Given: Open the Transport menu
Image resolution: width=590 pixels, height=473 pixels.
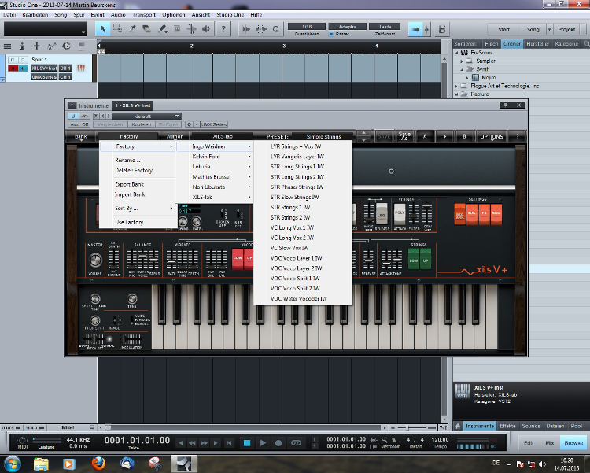Looking at the screenshot, I should pos(144,15).
